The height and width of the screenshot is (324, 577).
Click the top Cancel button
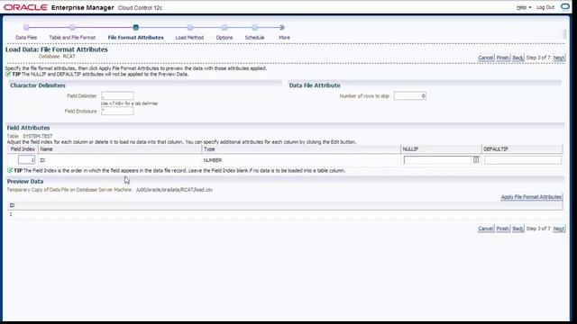point(485,58)
